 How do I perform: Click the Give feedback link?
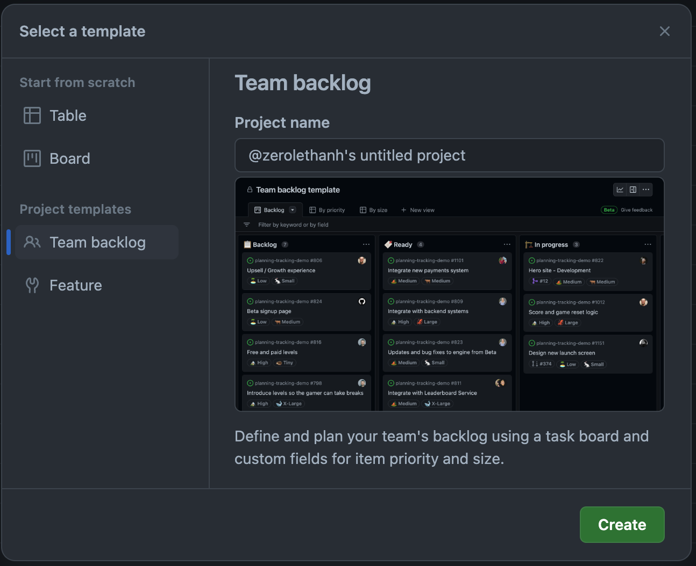[x=636, y=210]
